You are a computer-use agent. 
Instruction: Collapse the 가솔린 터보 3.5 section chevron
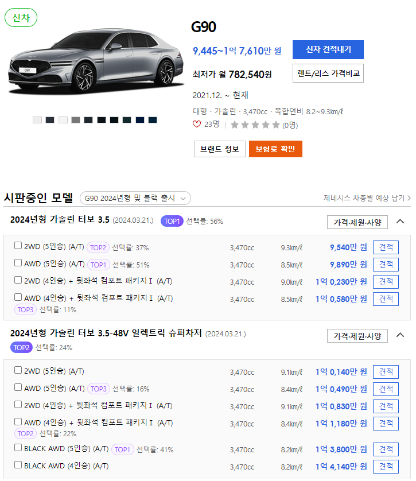point(400,221)
